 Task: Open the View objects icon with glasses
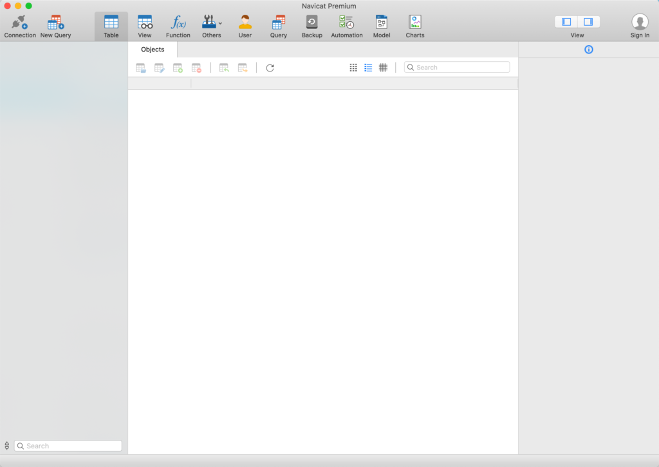click(x=145, y=22)
